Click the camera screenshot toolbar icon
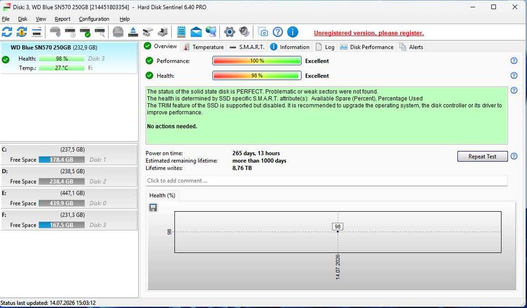The height and width of the screenshot is (308, 527). click(263, 32)
